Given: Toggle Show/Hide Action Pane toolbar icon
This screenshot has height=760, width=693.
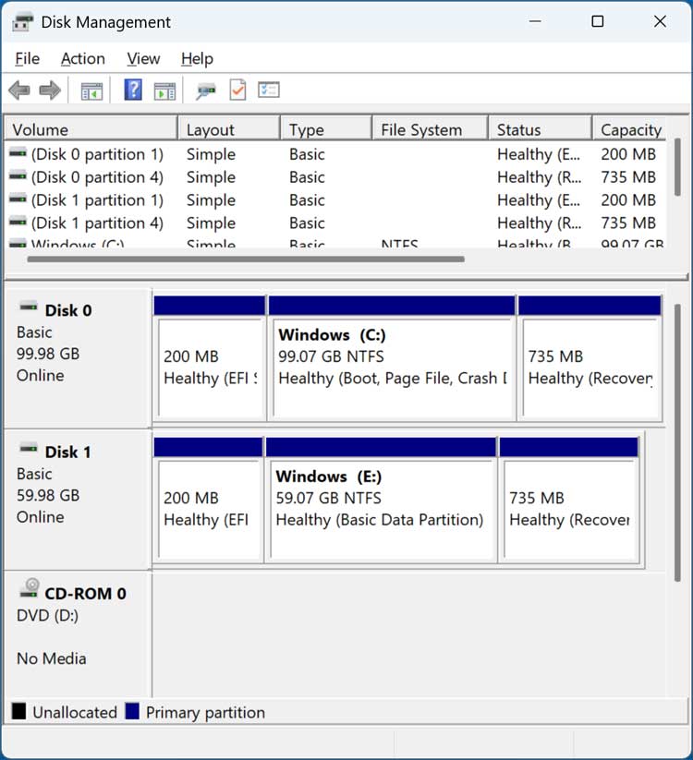Looking at the screenshot, I should 164,90.
